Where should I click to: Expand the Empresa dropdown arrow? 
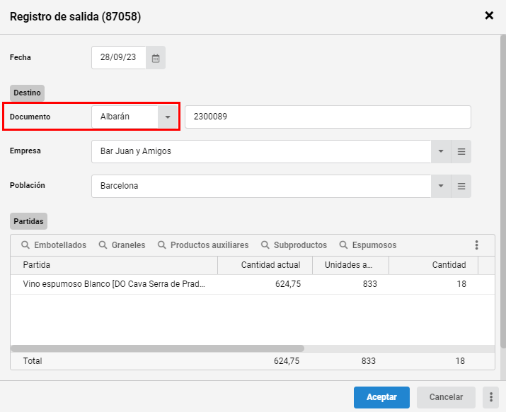[x=441, y=151]
